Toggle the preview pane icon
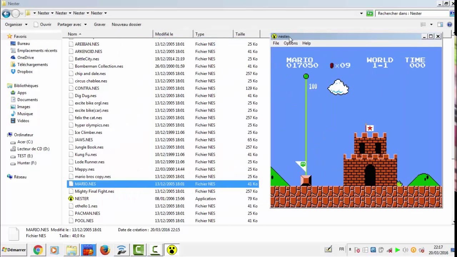This screenshot has width=457, height=257. coord(440,25)
